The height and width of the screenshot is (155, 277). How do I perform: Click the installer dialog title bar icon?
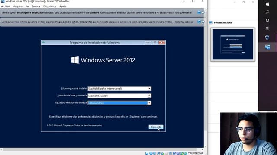43,43
